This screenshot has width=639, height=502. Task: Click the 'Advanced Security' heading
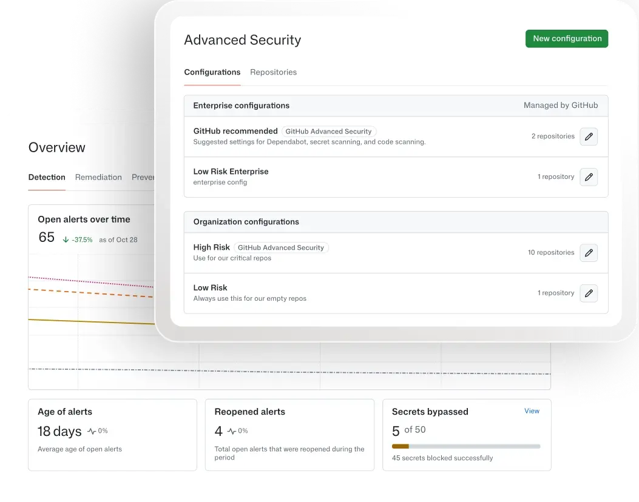pos(243,40)
